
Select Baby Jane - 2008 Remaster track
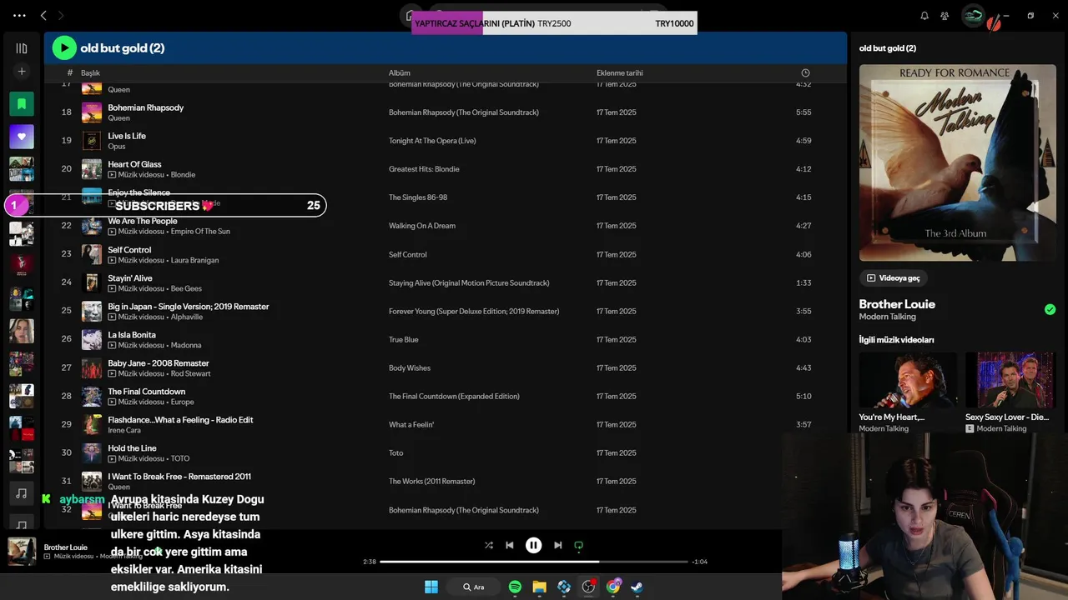159,363
